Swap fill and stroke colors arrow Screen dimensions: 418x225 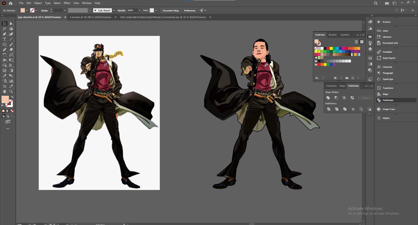tap(12, 97)
